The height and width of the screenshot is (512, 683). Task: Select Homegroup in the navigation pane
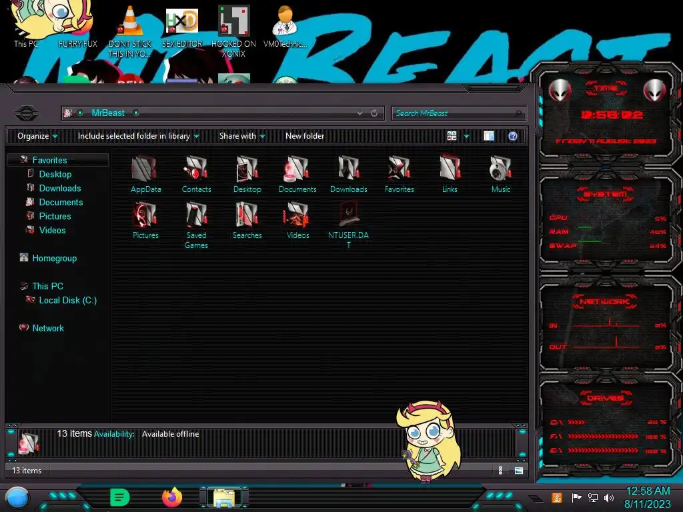coord(55,258)
